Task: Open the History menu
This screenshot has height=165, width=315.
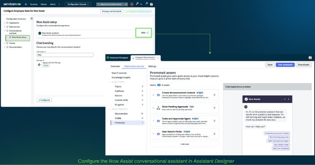Action: pos(44,4)
